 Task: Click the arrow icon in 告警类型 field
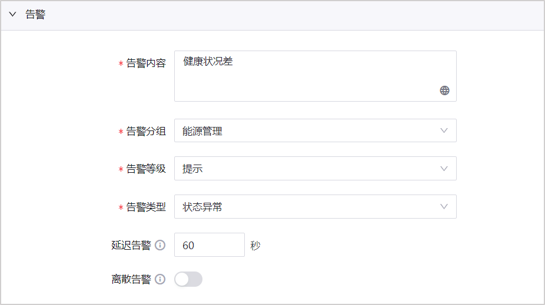(x=444, y=206)
